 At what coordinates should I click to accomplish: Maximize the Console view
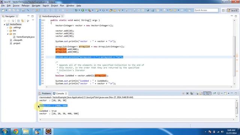[x=236, y=93]
